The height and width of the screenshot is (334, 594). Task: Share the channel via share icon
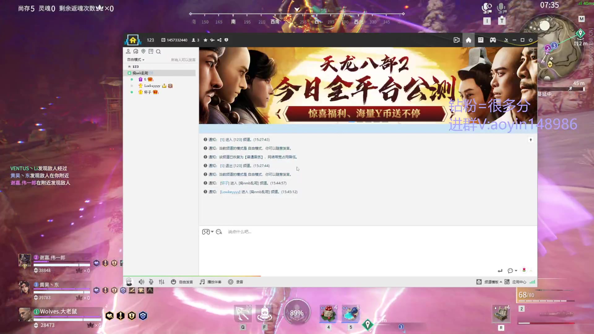pos(219,40)
